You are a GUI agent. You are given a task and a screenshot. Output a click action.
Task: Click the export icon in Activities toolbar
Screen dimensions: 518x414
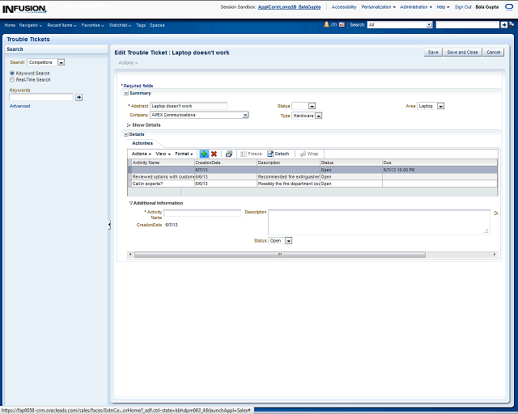pyautogui.click(x=229, y=154)
